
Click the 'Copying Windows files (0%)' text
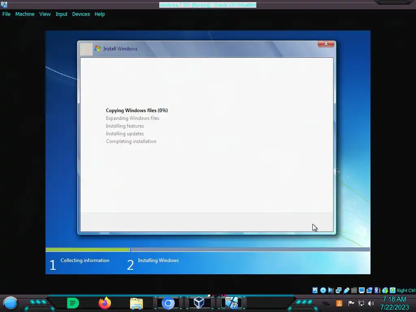coord(136,110)
